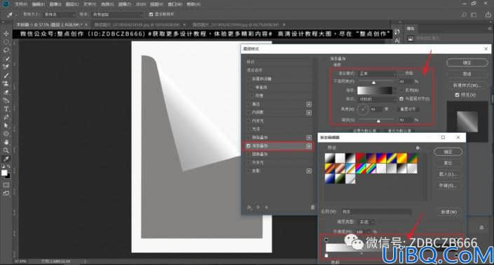The height and width of the screenshot is (265, 494).
Task: Select the Elliptical Marquee tool
Action: click(6, 42)
